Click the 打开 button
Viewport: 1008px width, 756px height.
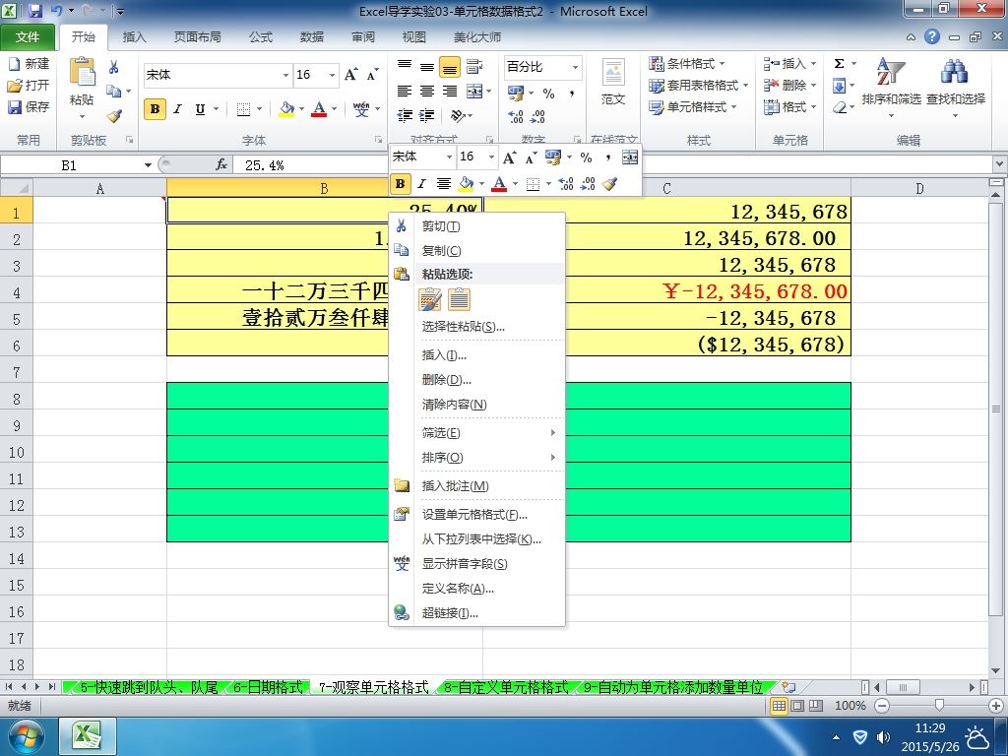point(29,85)
